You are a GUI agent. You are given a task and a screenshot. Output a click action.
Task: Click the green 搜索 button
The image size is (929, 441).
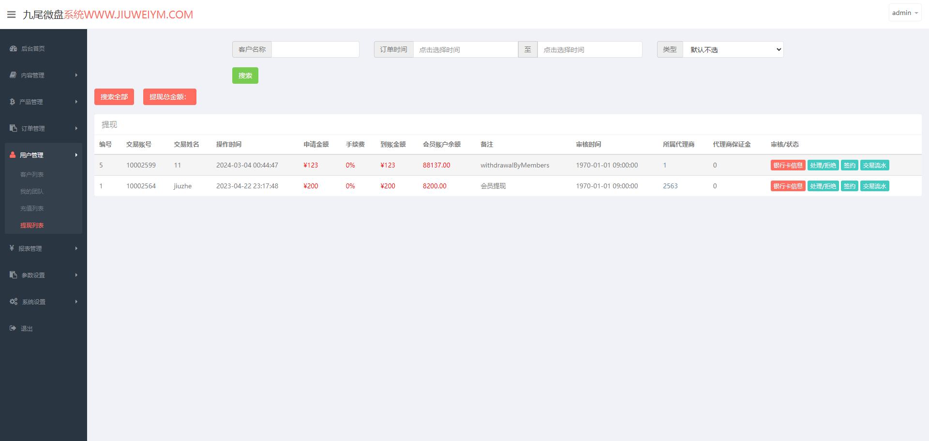245,76
